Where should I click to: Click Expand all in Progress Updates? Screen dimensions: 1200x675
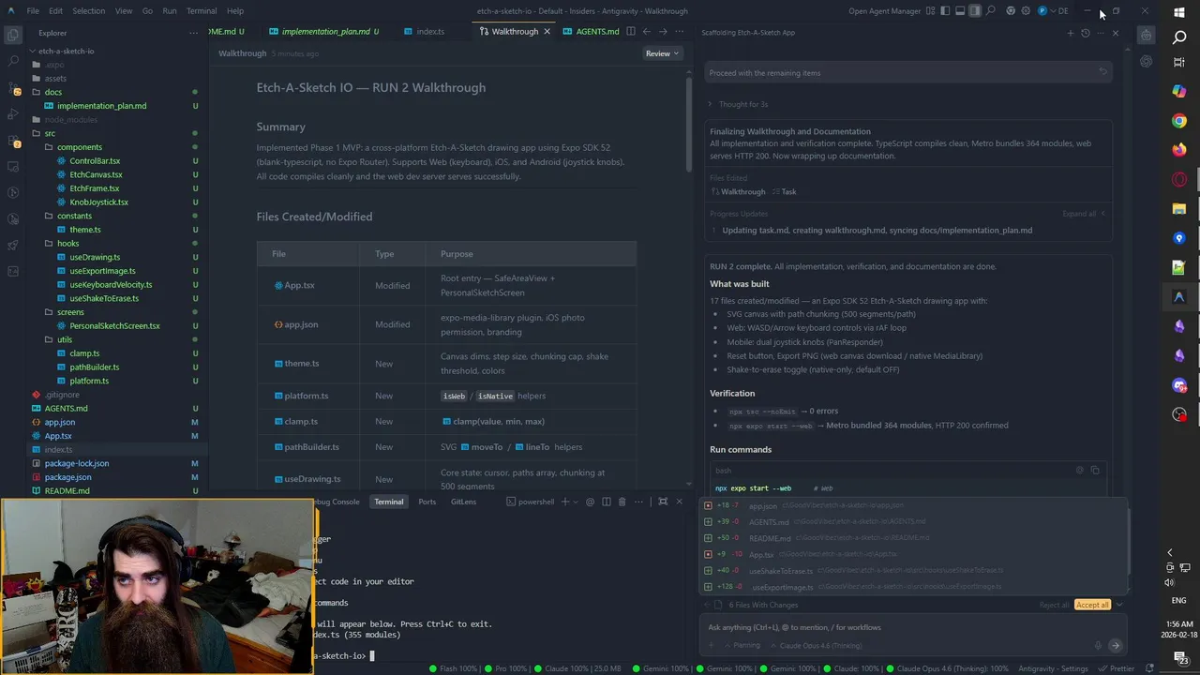[x=1083, y=214]
